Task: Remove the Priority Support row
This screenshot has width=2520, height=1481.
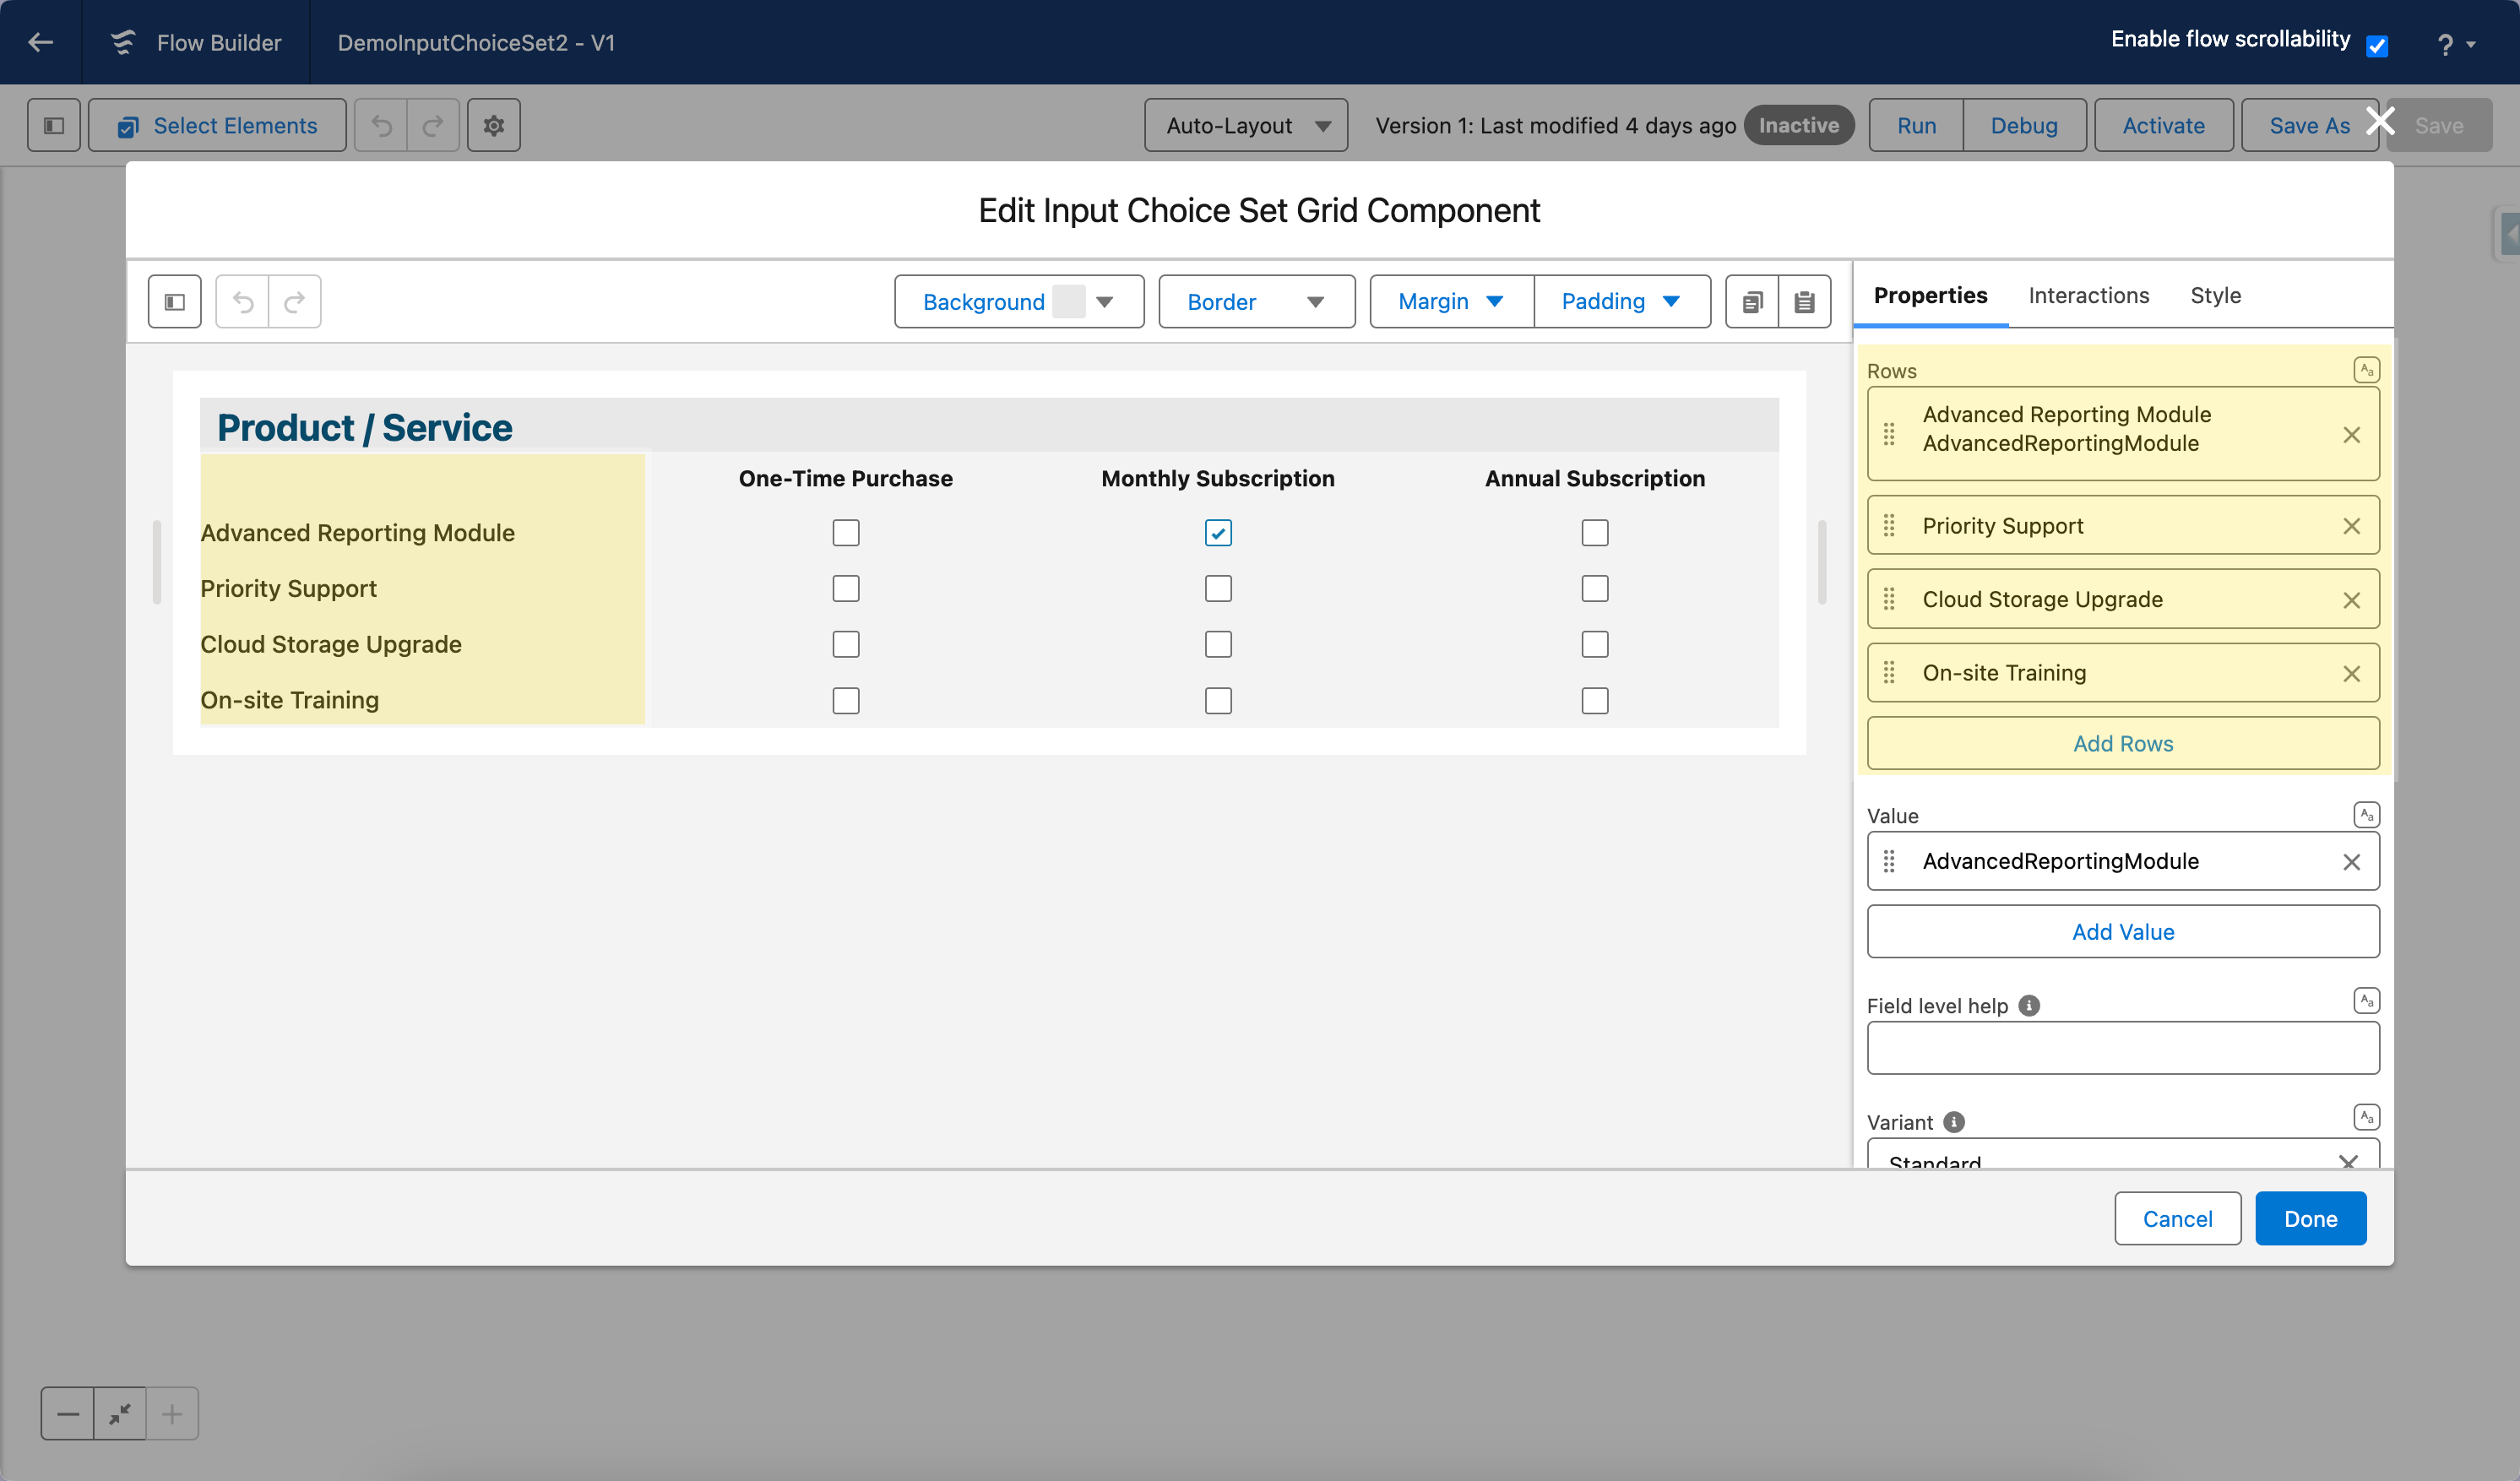Action: [x=2351, y=526]
